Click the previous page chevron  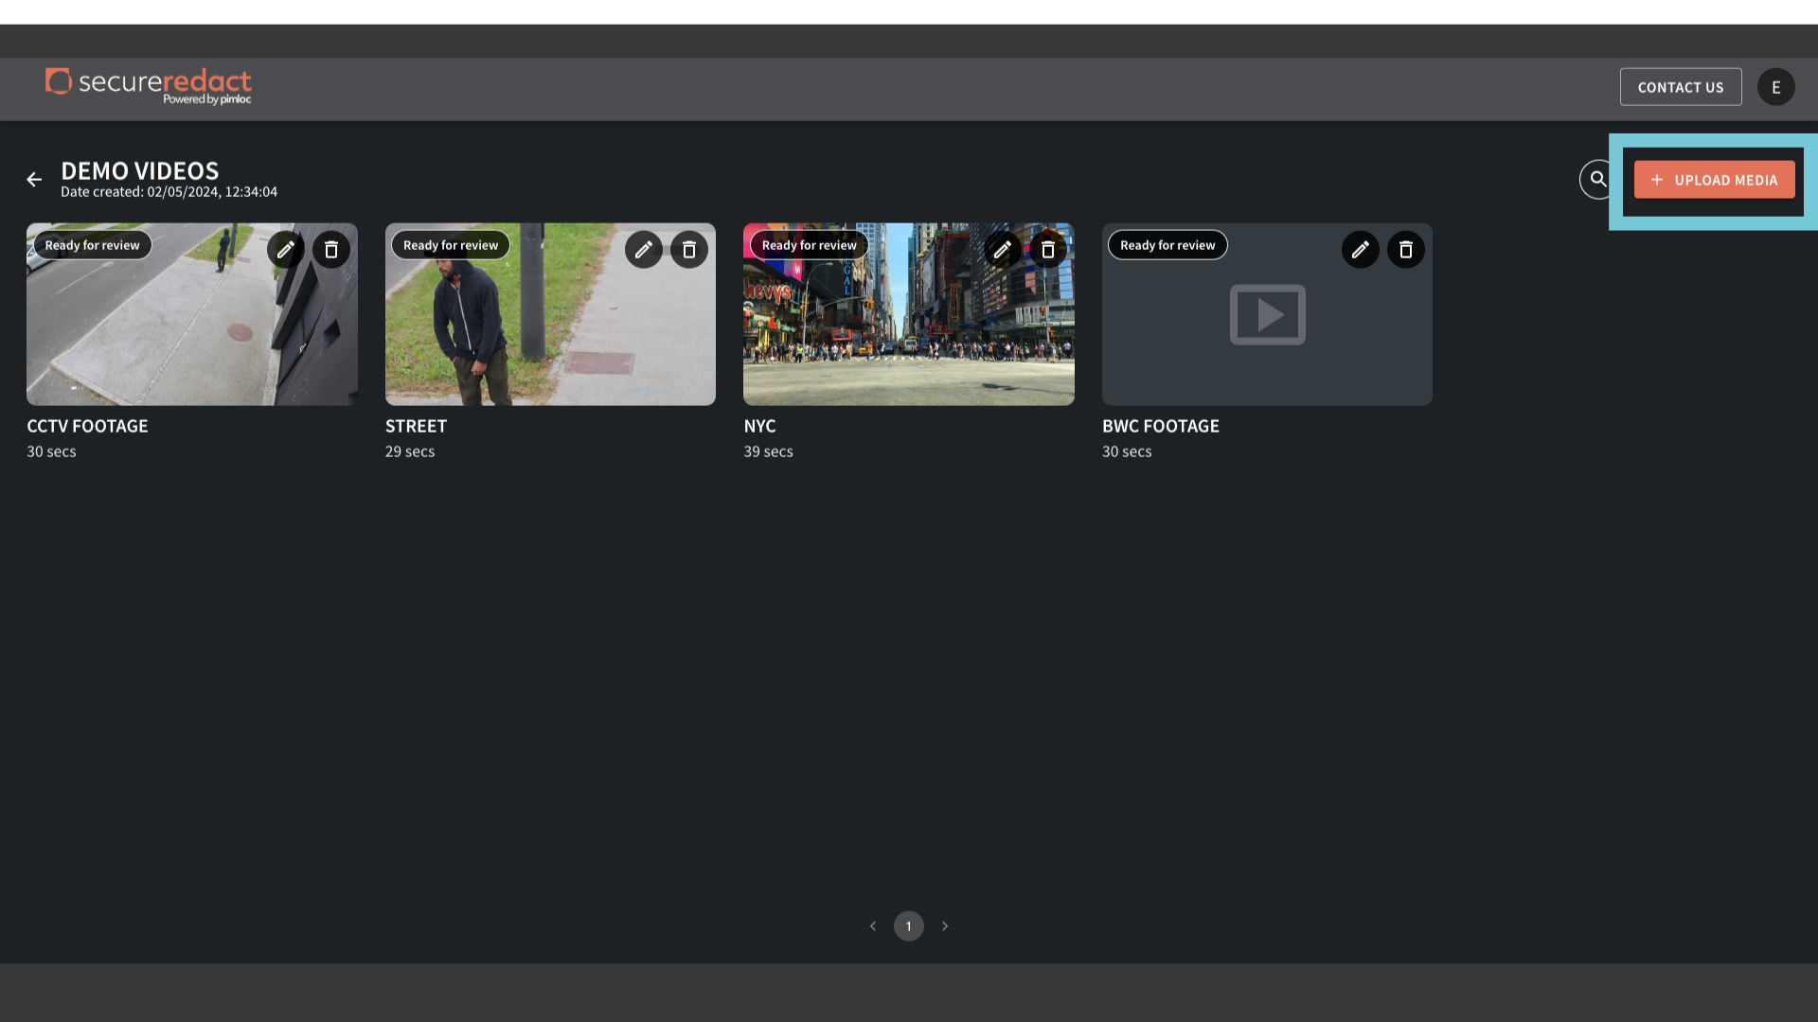[x=872, y=925]
